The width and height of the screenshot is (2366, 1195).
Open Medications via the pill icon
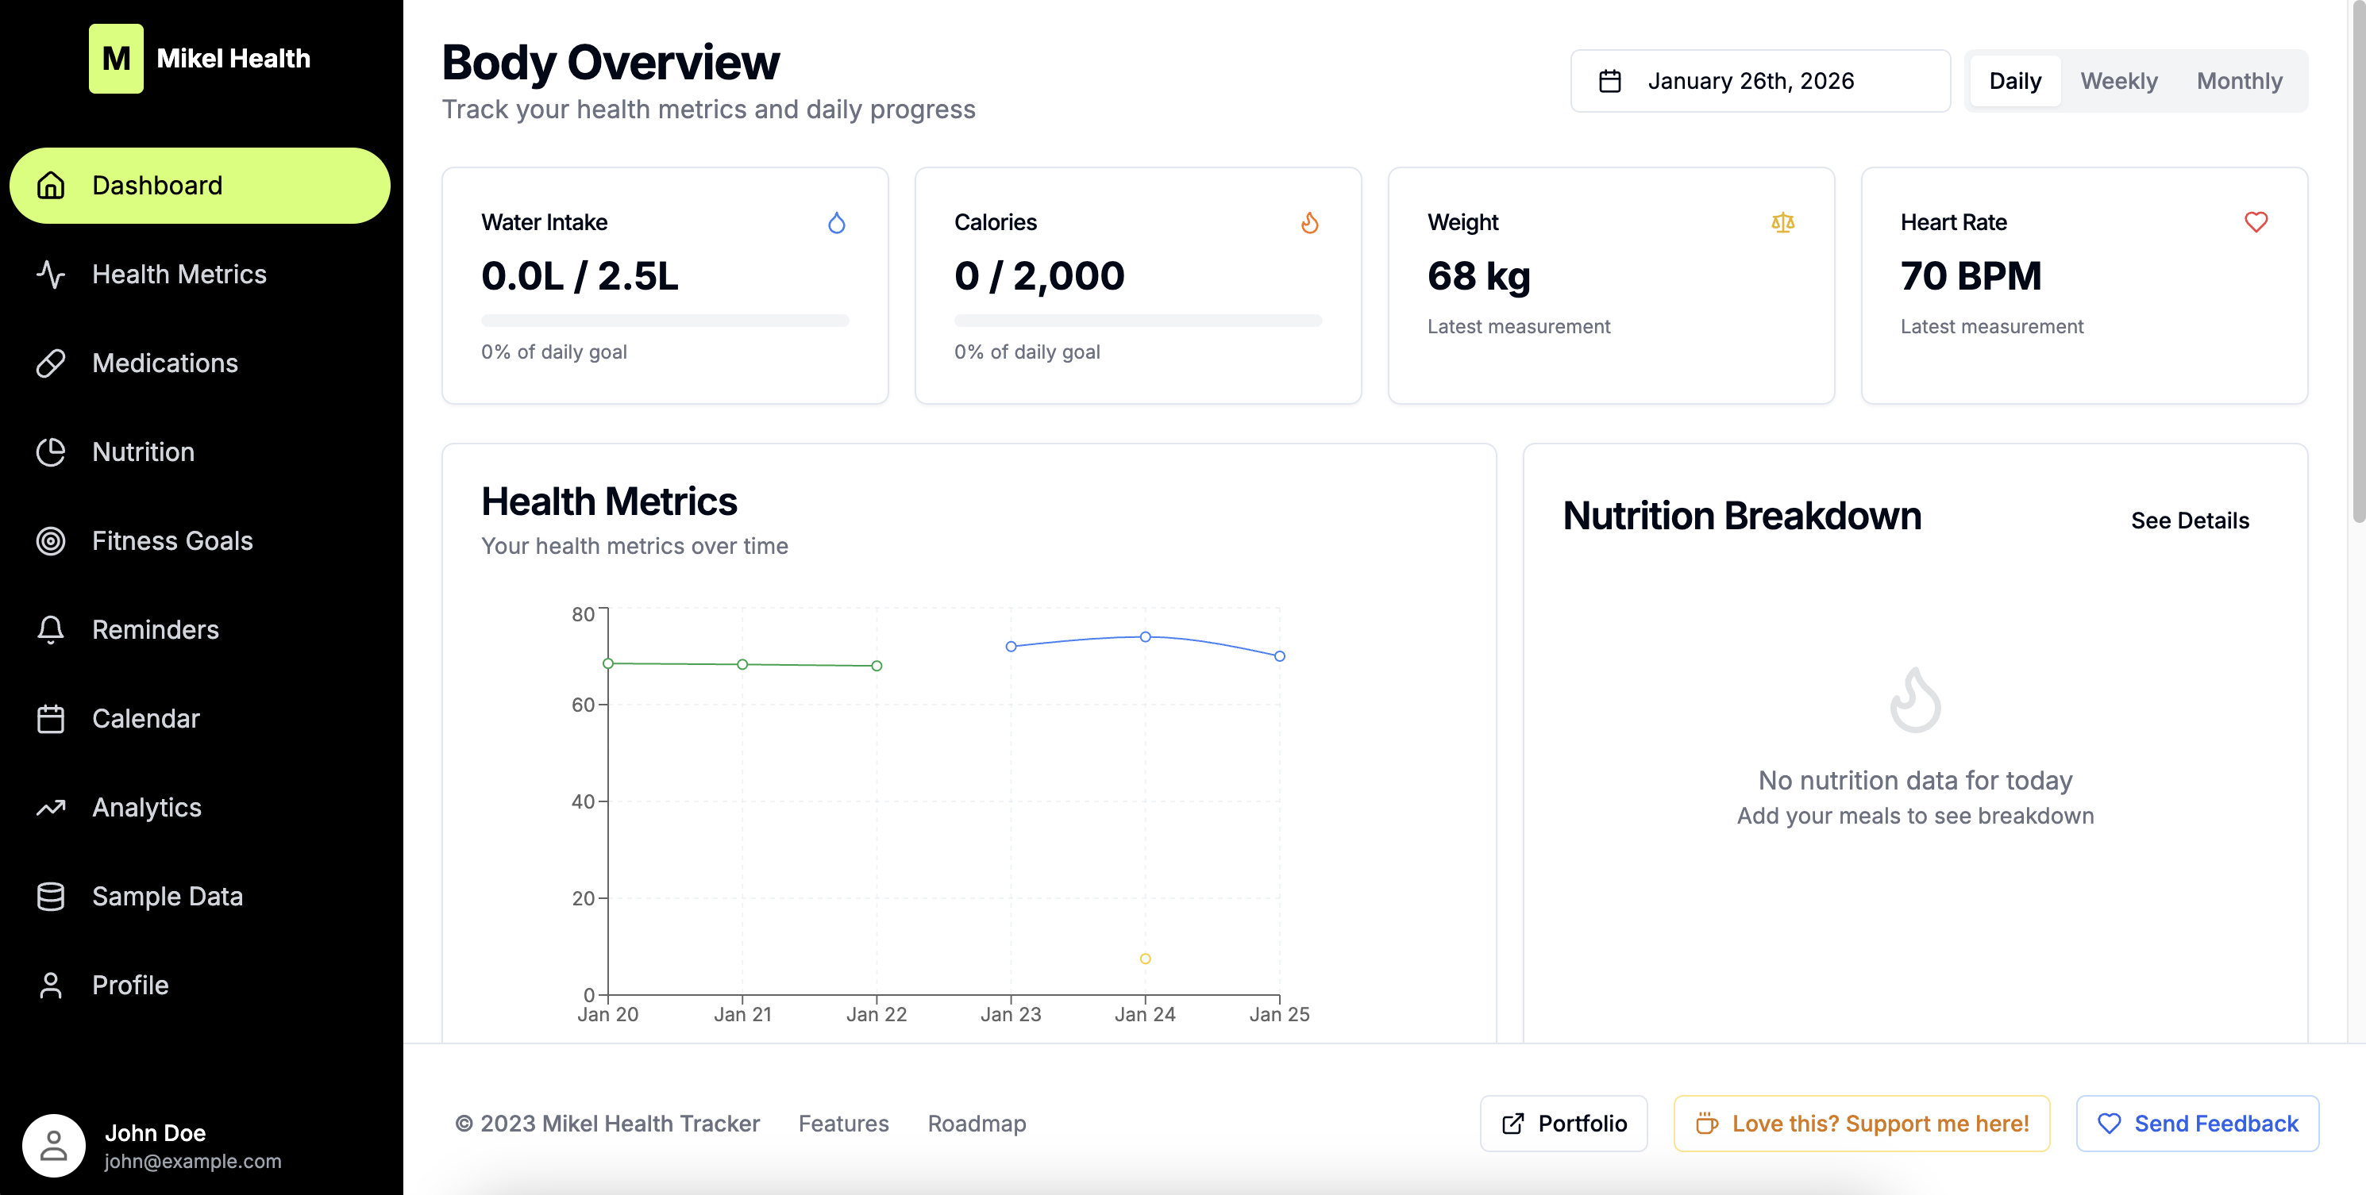point(51,363)
